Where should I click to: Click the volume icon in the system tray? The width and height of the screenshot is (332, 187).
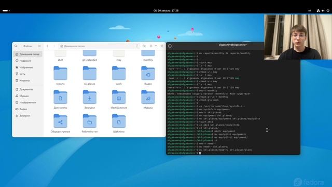(x=323, y=10)
